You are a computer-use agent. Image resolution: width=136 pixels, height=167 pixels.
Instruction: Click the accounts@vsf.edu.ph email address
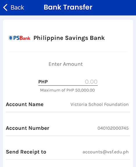tap(105, 152)
